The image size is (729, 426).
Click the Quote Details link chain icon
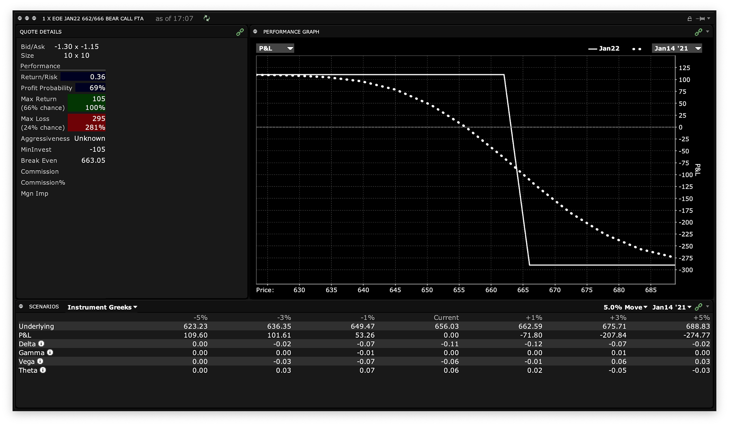coord(240,32)
